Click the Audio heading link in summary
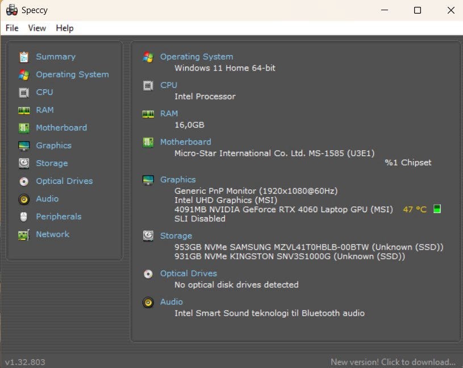Viewport: 463px width, 368px height. coord(171,302)
